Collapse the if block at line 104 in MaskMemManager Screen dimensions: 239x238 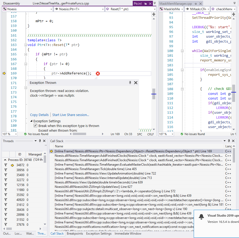click(x=182, y=70)
